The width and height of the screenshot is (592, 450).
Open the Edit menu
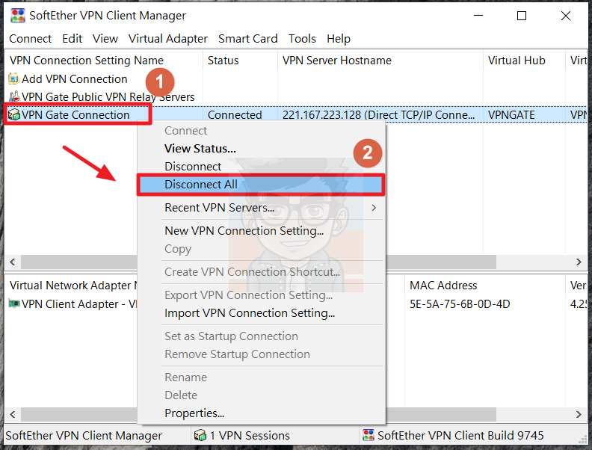pos(72,39)
